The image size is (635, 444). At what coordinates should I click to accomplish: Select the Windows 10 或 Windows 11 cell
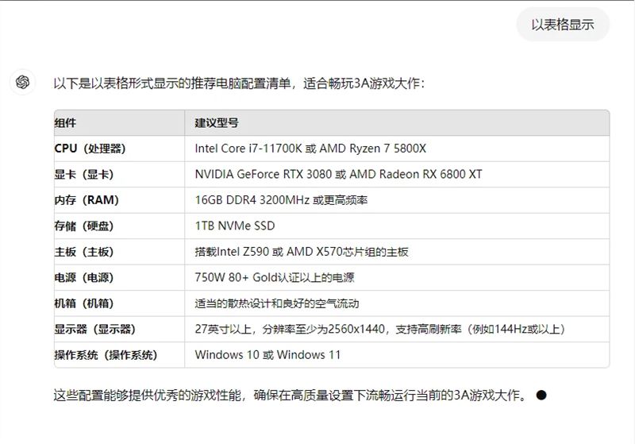tap(397, 355)
